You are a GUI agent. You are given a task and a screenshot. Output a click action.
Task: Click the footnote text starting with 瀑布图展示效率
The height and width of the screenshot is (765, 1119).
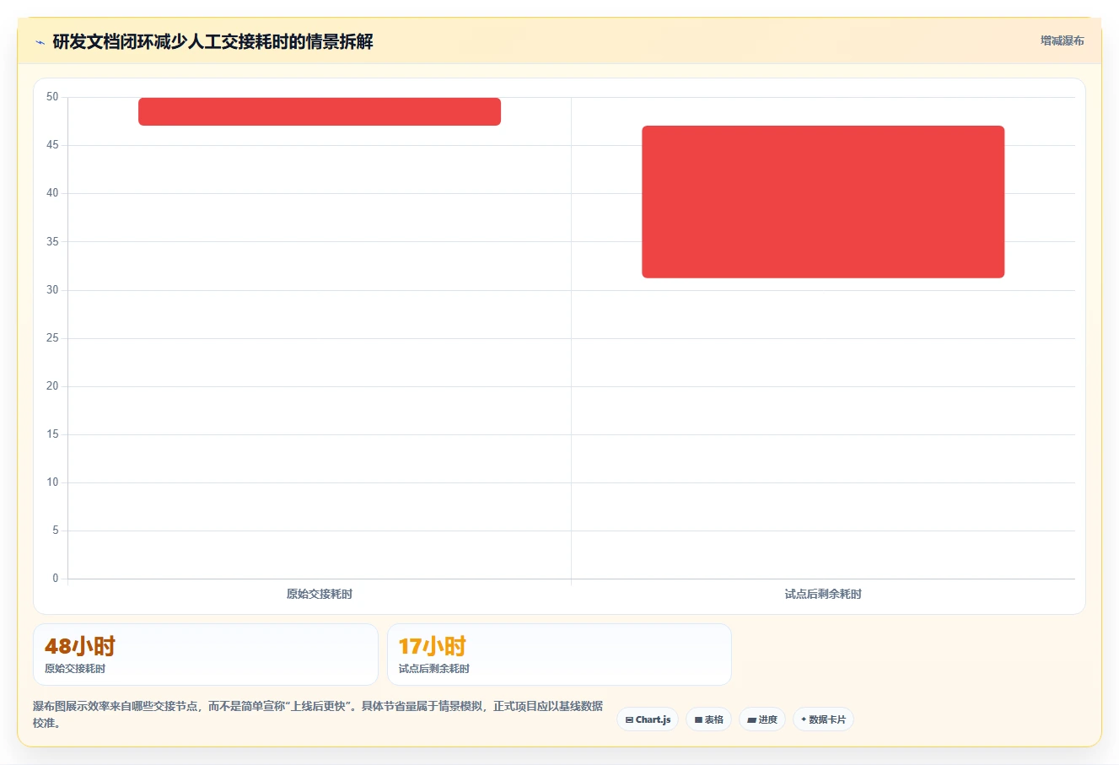318,714
